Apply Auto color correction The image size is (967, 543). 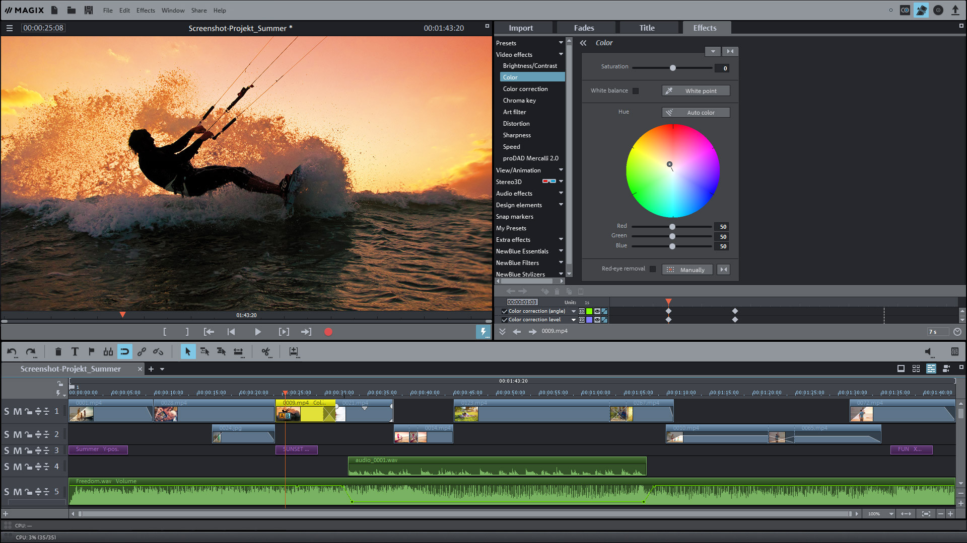pyautogui.click(x=696, y=113)
